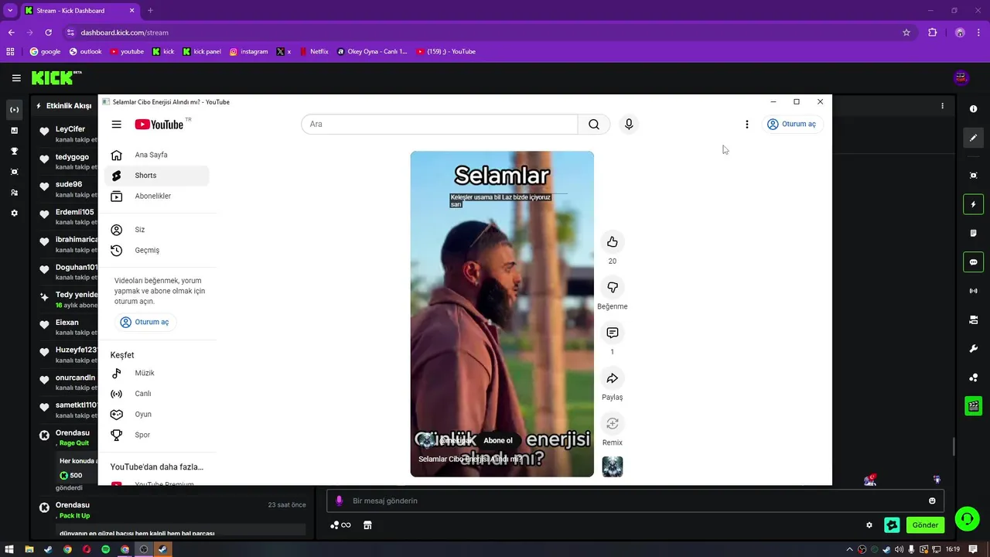Screen dimensions: 990x557
Task: Open chat settings gear beside Gönder
Action: (x=869, y=525)
